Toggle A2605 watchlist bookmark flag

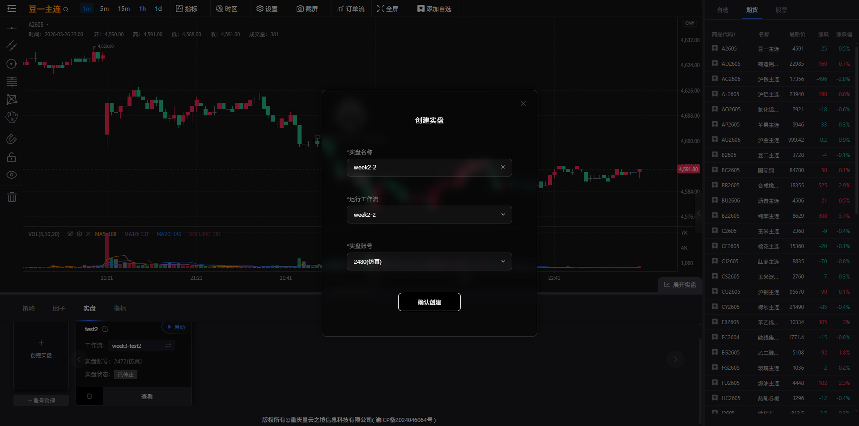pos(714,48)
